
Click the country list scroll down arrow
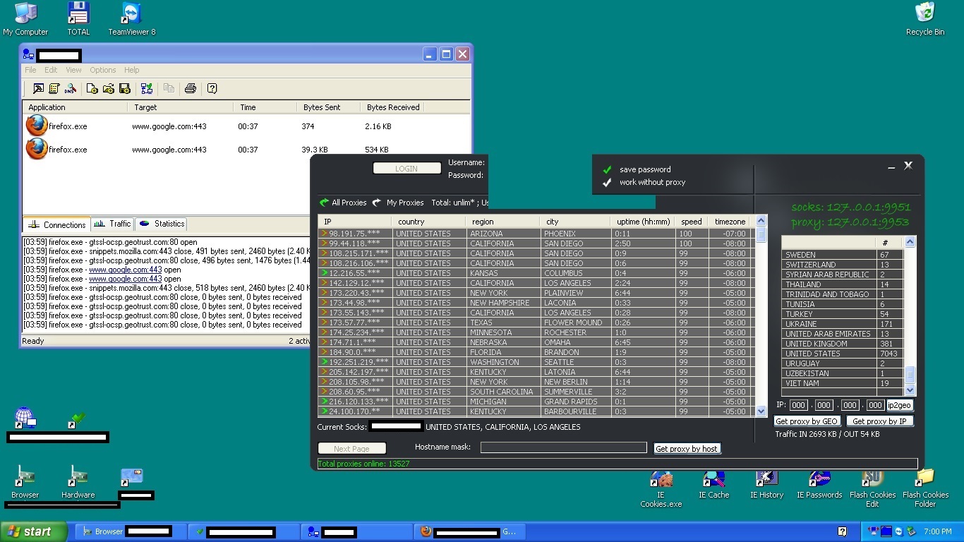[x=910, y=390]
